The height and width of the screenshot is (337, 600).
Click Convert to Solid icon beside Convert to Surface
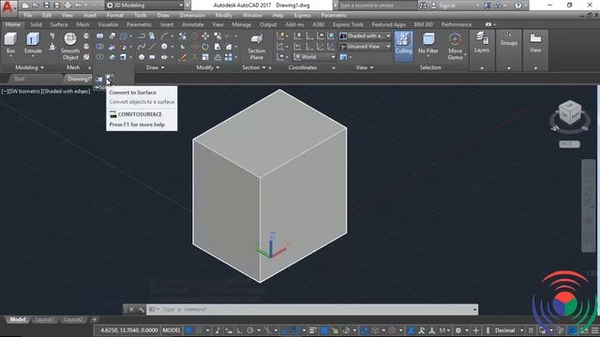[99, 79]
